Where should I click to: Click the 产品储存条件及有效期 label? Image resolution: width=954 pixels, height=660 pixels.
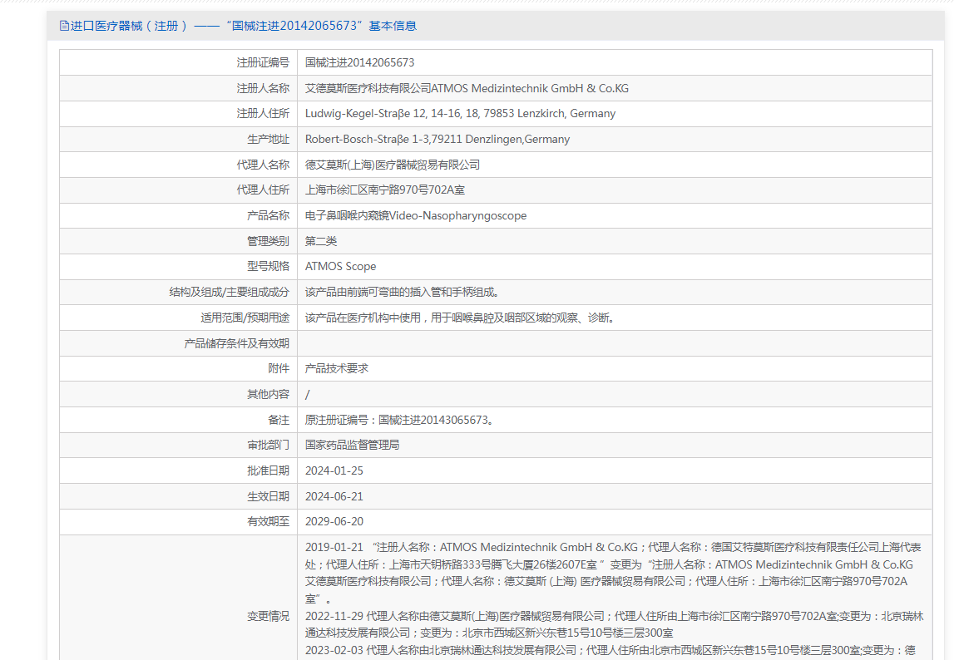[237, 343]
